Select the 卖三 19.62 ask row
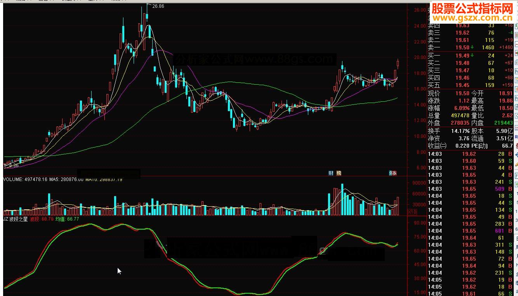 click(x=470, y=33)
